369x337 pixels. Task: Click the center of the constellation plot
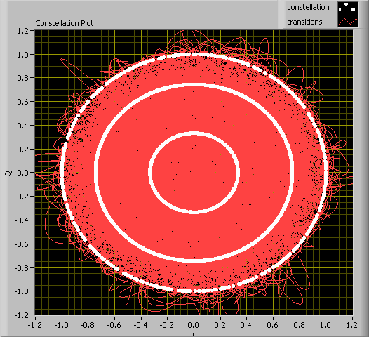pyautogui.click(x=194, y=173)
